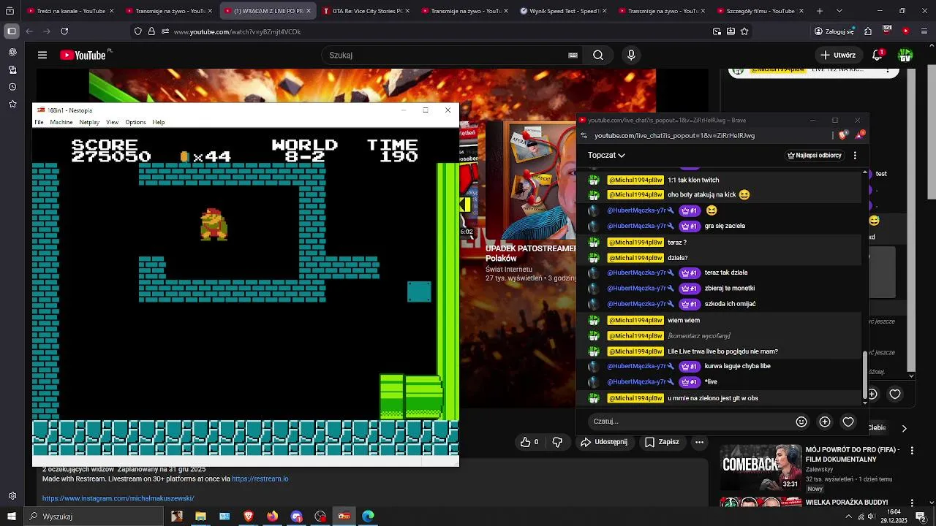This screenshot has width=936, height=526.
Task: Reload the page in Brave
Action: pos(64,31)
